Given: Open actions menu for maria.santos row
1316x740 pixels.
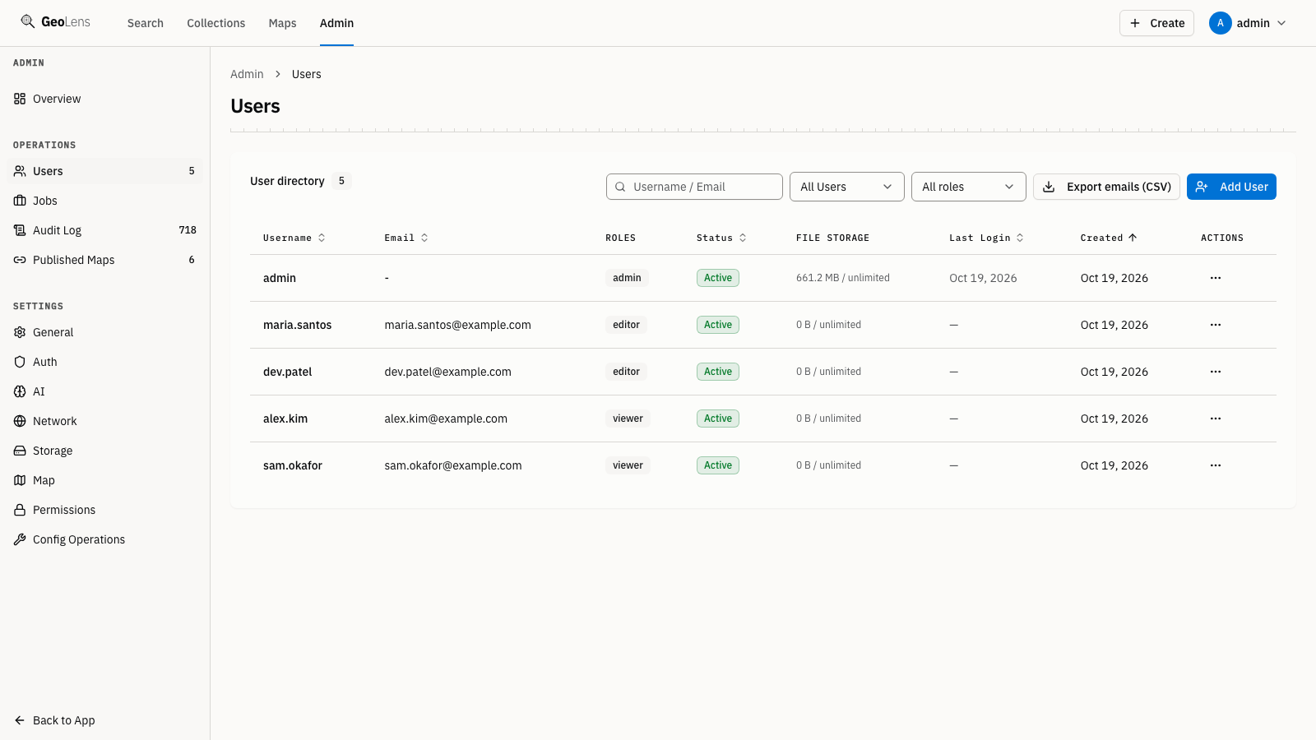Looking at the screenshot, I should (1216, 325).
